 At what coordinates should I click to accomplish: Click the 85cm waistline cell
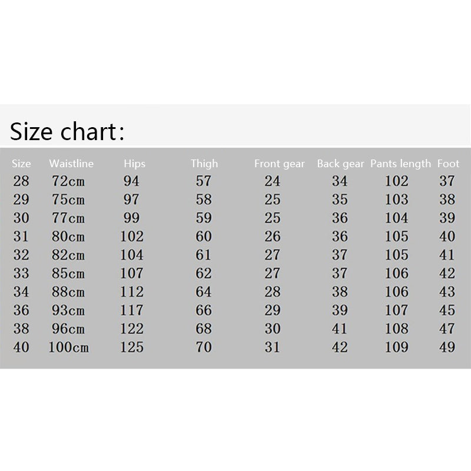(67, 274)
